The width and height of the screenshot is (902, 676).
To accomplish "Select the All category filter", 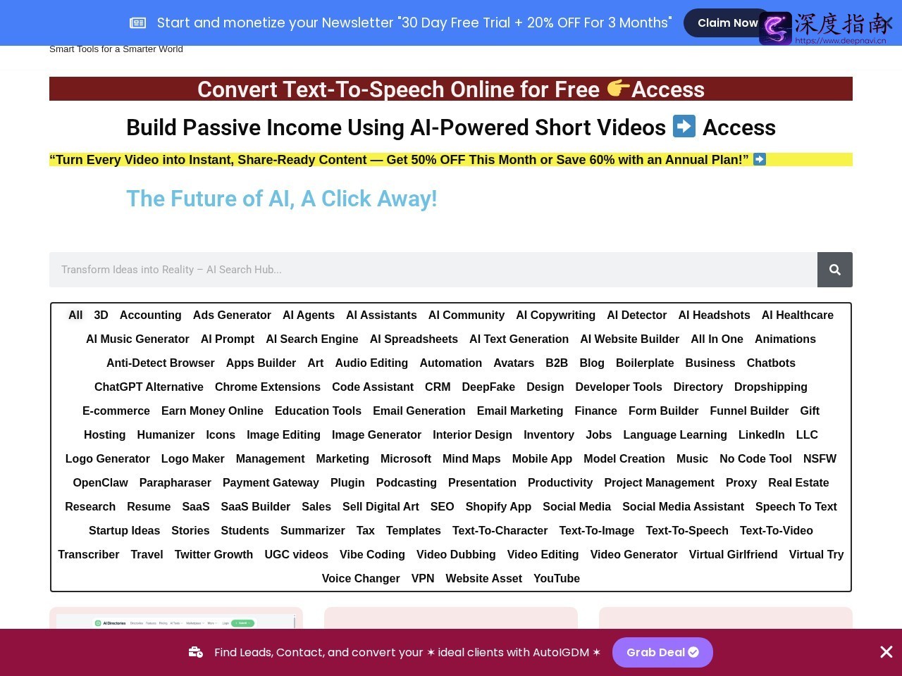I will coord(75,315).
